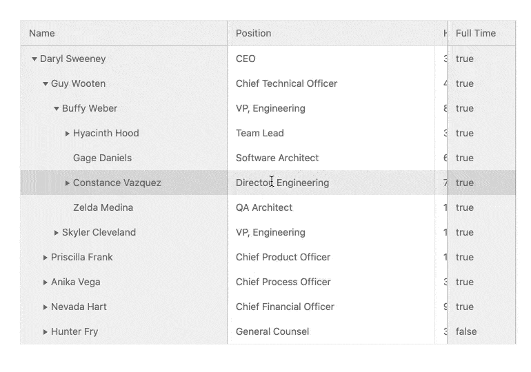Viewport: 531px width, 372px height.
Task: Click the Full Time column header
Action: [476, 33]
